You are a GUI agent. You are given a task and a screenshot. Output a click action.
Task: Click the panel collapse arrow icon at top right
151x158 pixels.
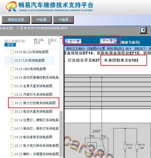pyautogui.click(x=143, y=30)
